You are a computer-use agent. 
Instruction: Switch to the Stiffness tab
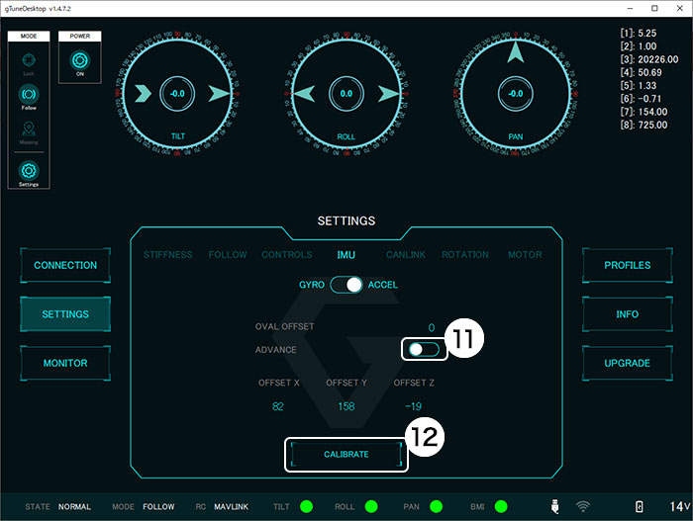click(x=167, y=255)
